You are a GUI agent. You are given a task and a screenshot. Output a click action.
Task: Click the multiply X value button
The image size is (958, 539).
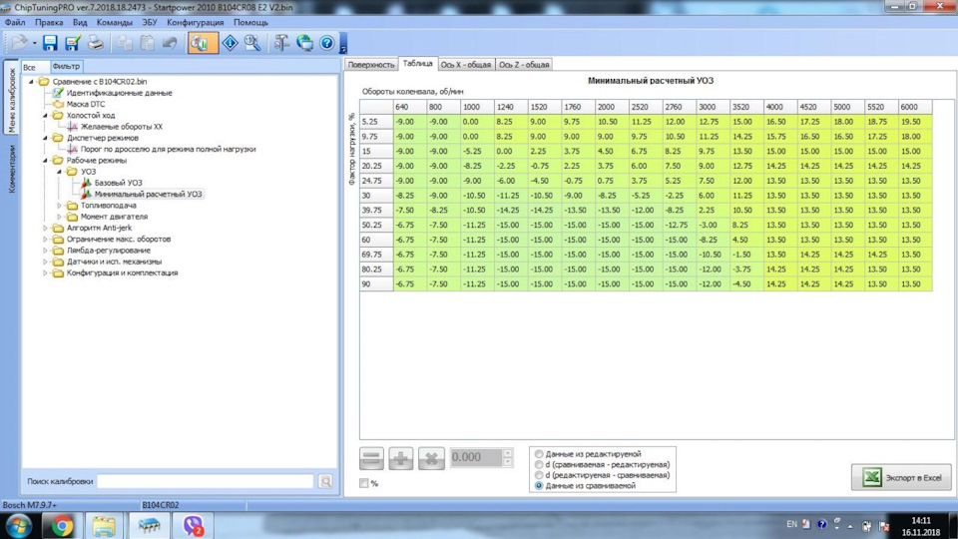tap(431, 458)
